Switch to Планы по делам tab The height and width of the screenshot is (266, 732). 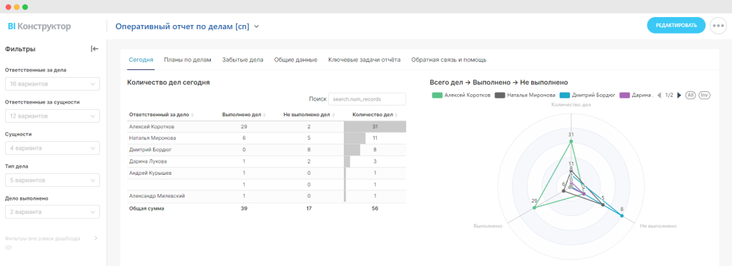point(188,60)
